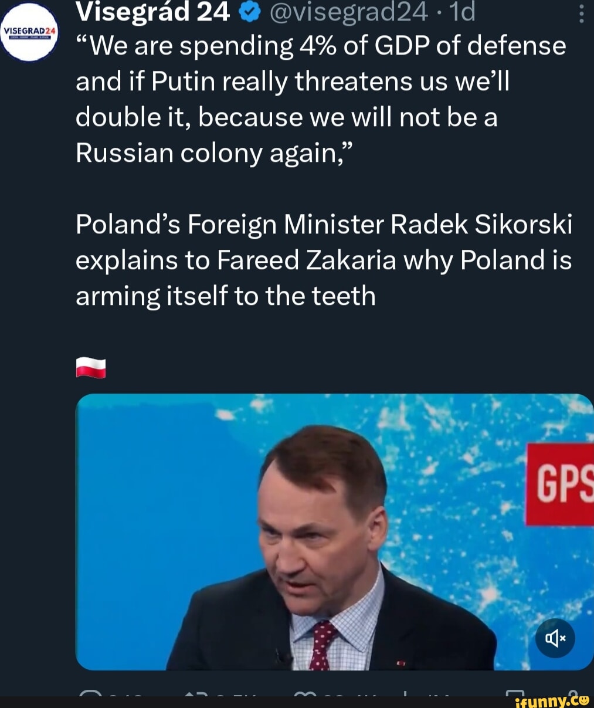Click the Poland flag emoji
The height and width of the screenshot is (708, 594).
[x=91, y=368]
